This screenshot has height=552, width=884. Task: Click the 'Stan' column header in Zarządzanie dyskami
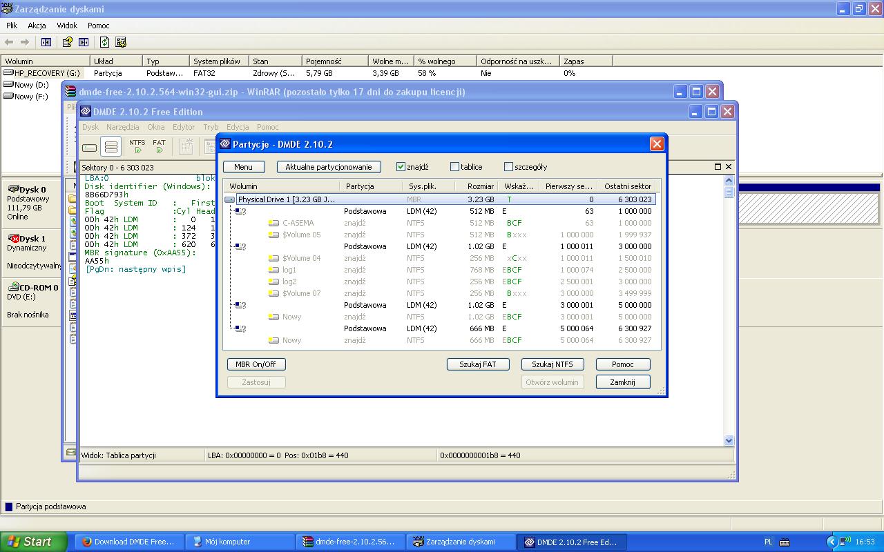tap(276, 61)
